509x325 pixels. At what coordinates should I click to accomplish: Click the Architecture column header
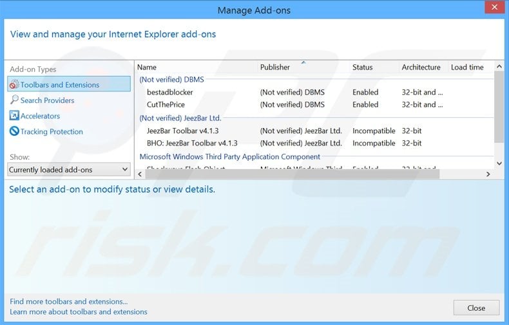[x=421, y=68]
